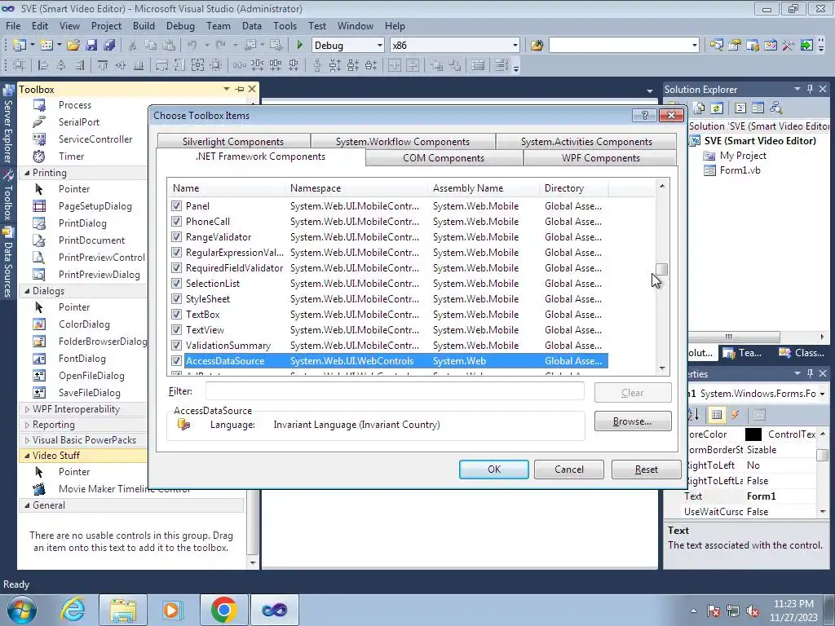The image size is (835, 626).
Task: Select PrintDialog in the toolbox
Action: 82,223
